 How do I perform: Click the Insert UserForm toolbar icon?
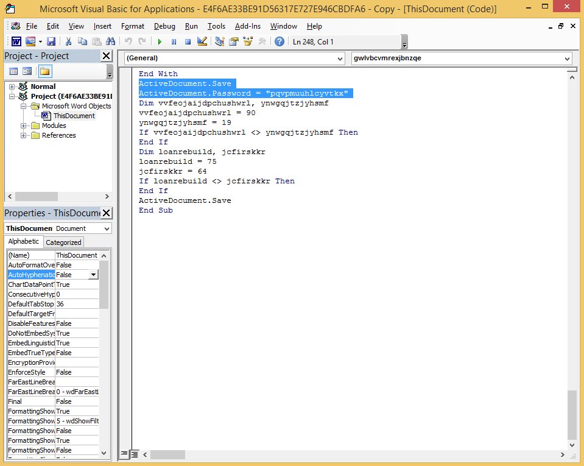(30, 41)
